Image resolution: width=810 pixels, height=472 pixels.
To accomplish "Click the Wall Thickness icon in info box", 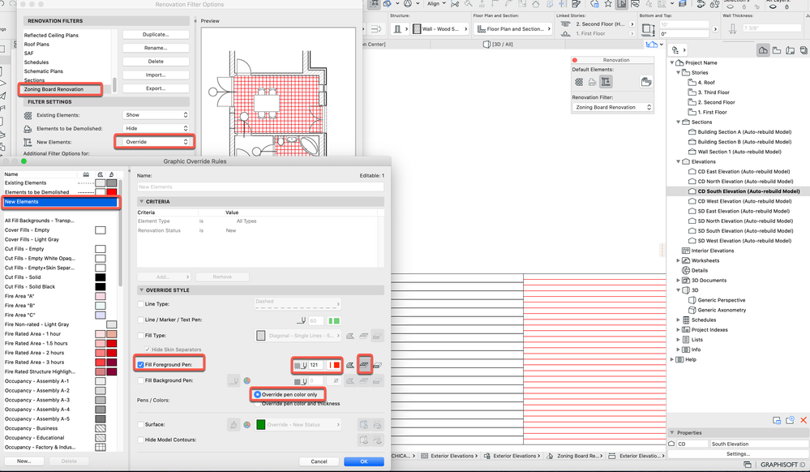I will [x=732, y=29].
